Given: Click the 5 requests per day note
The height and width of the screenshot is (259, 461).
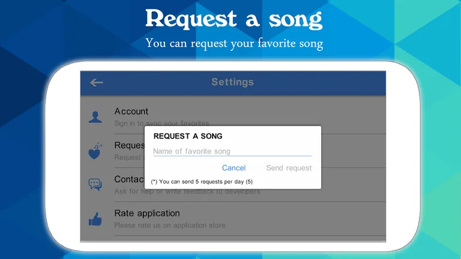Looking at the screenshot, I should 202,181.
